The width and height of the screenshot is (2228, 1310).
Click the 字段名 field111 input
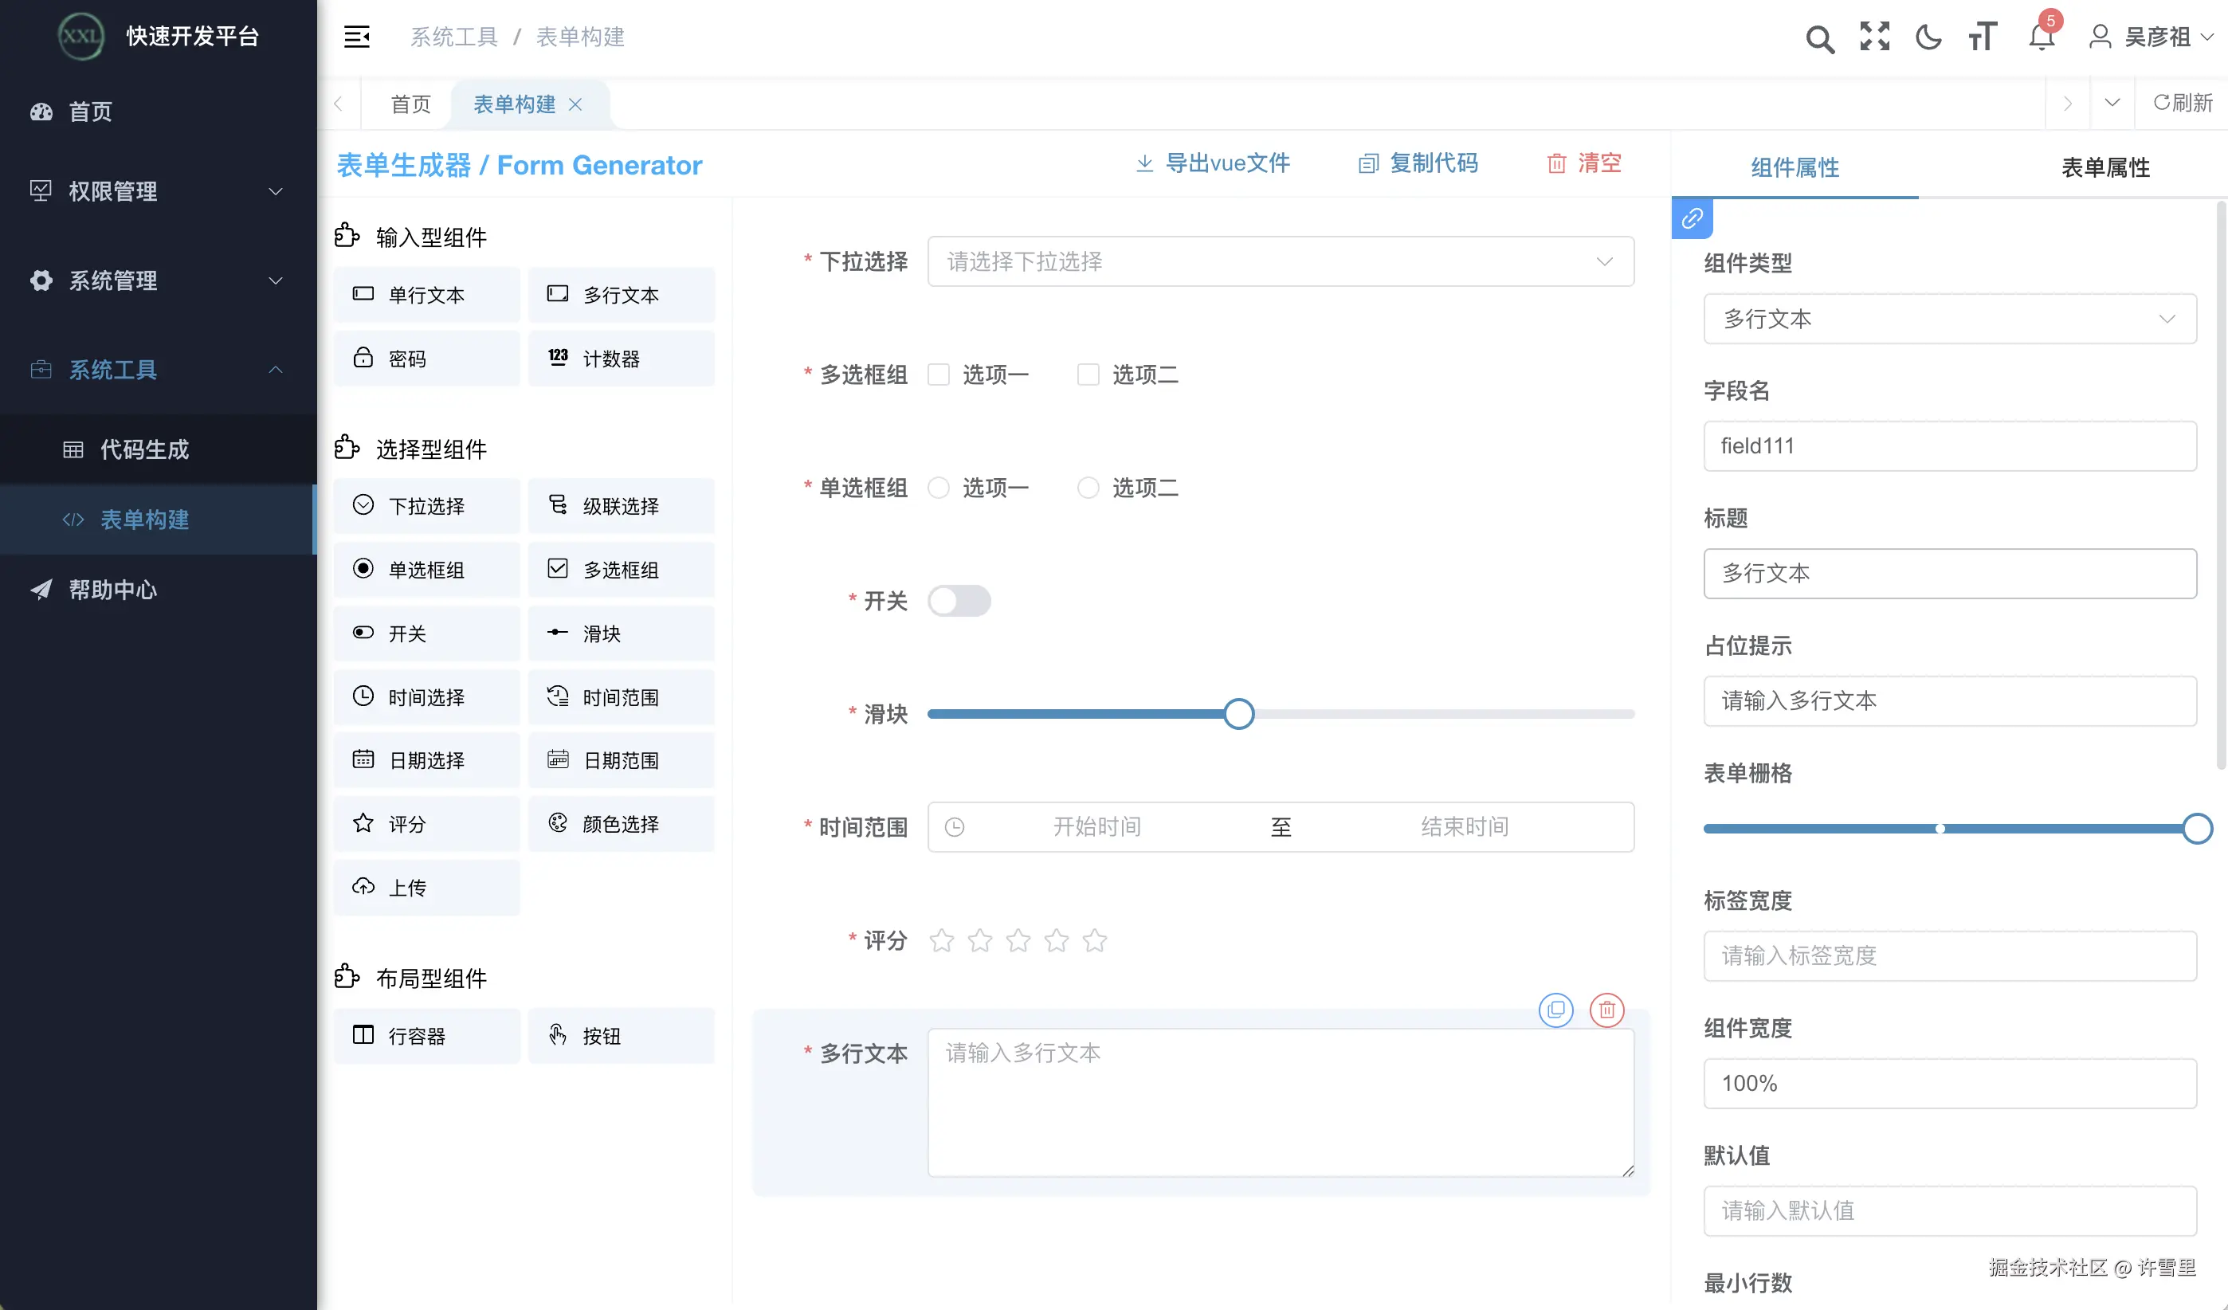coord(1951,445)
